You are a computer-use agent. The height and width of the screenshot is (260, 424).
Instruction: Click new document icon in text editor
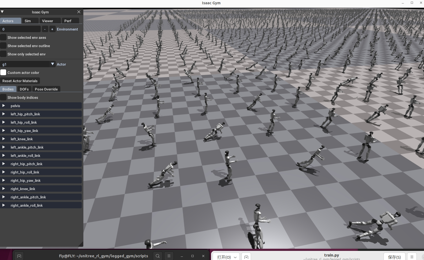click(246, 257)
